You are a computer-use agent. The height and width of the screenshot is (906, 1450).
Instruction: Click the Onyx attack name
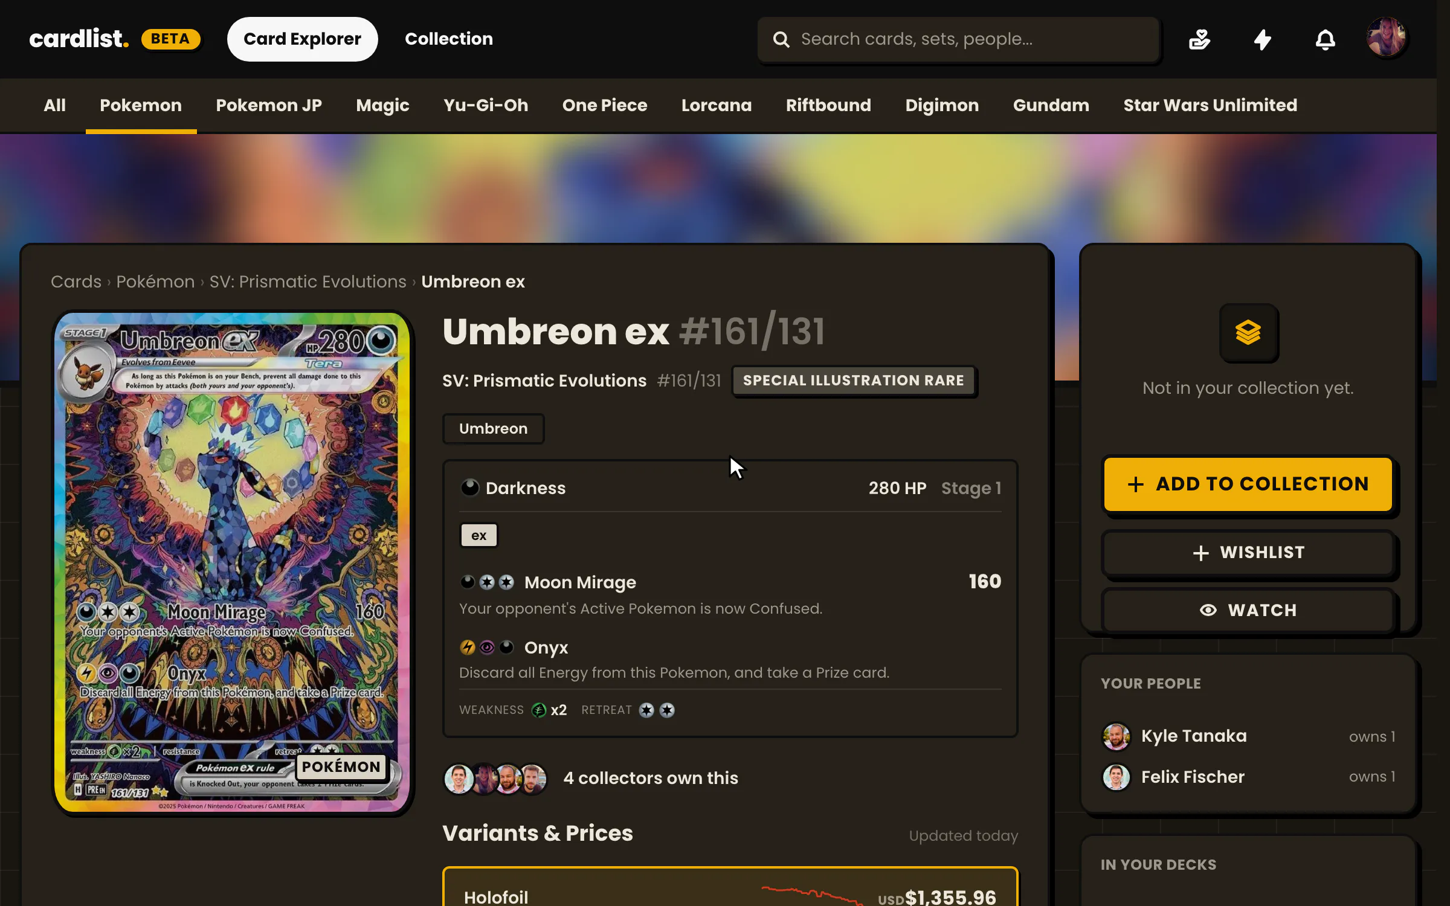tap(546, 647)
